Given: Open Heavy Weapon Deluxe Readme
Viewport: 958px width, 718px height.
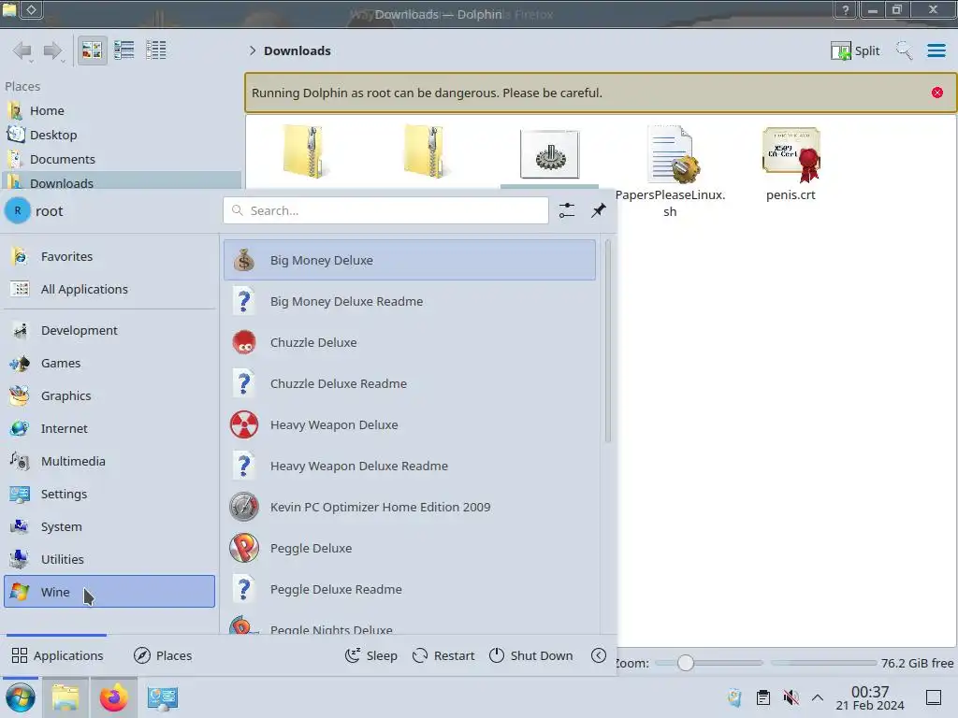Looking at the screenshot, I should (410, 466).
